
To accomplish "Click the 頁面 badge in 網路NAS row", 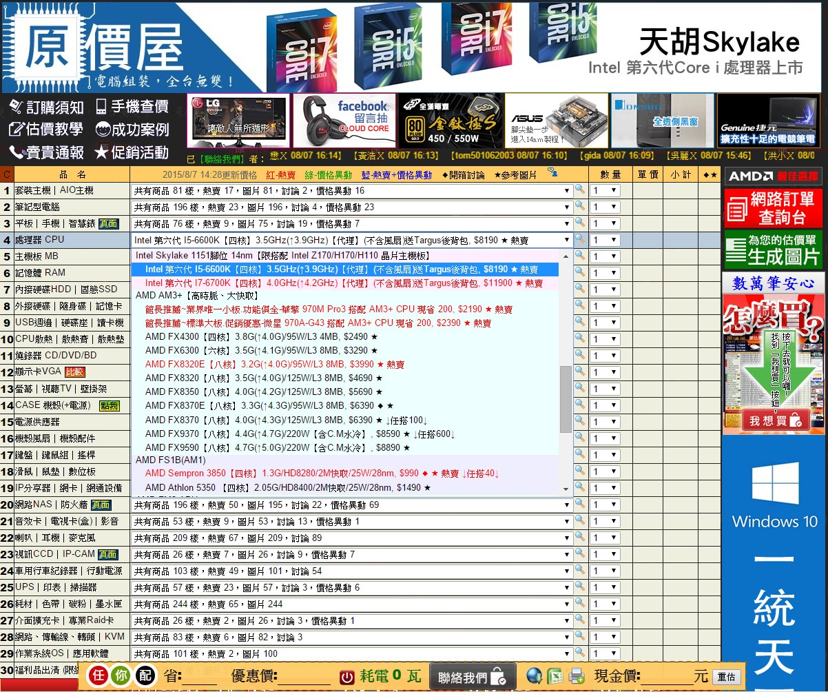I will pos(100,505).
